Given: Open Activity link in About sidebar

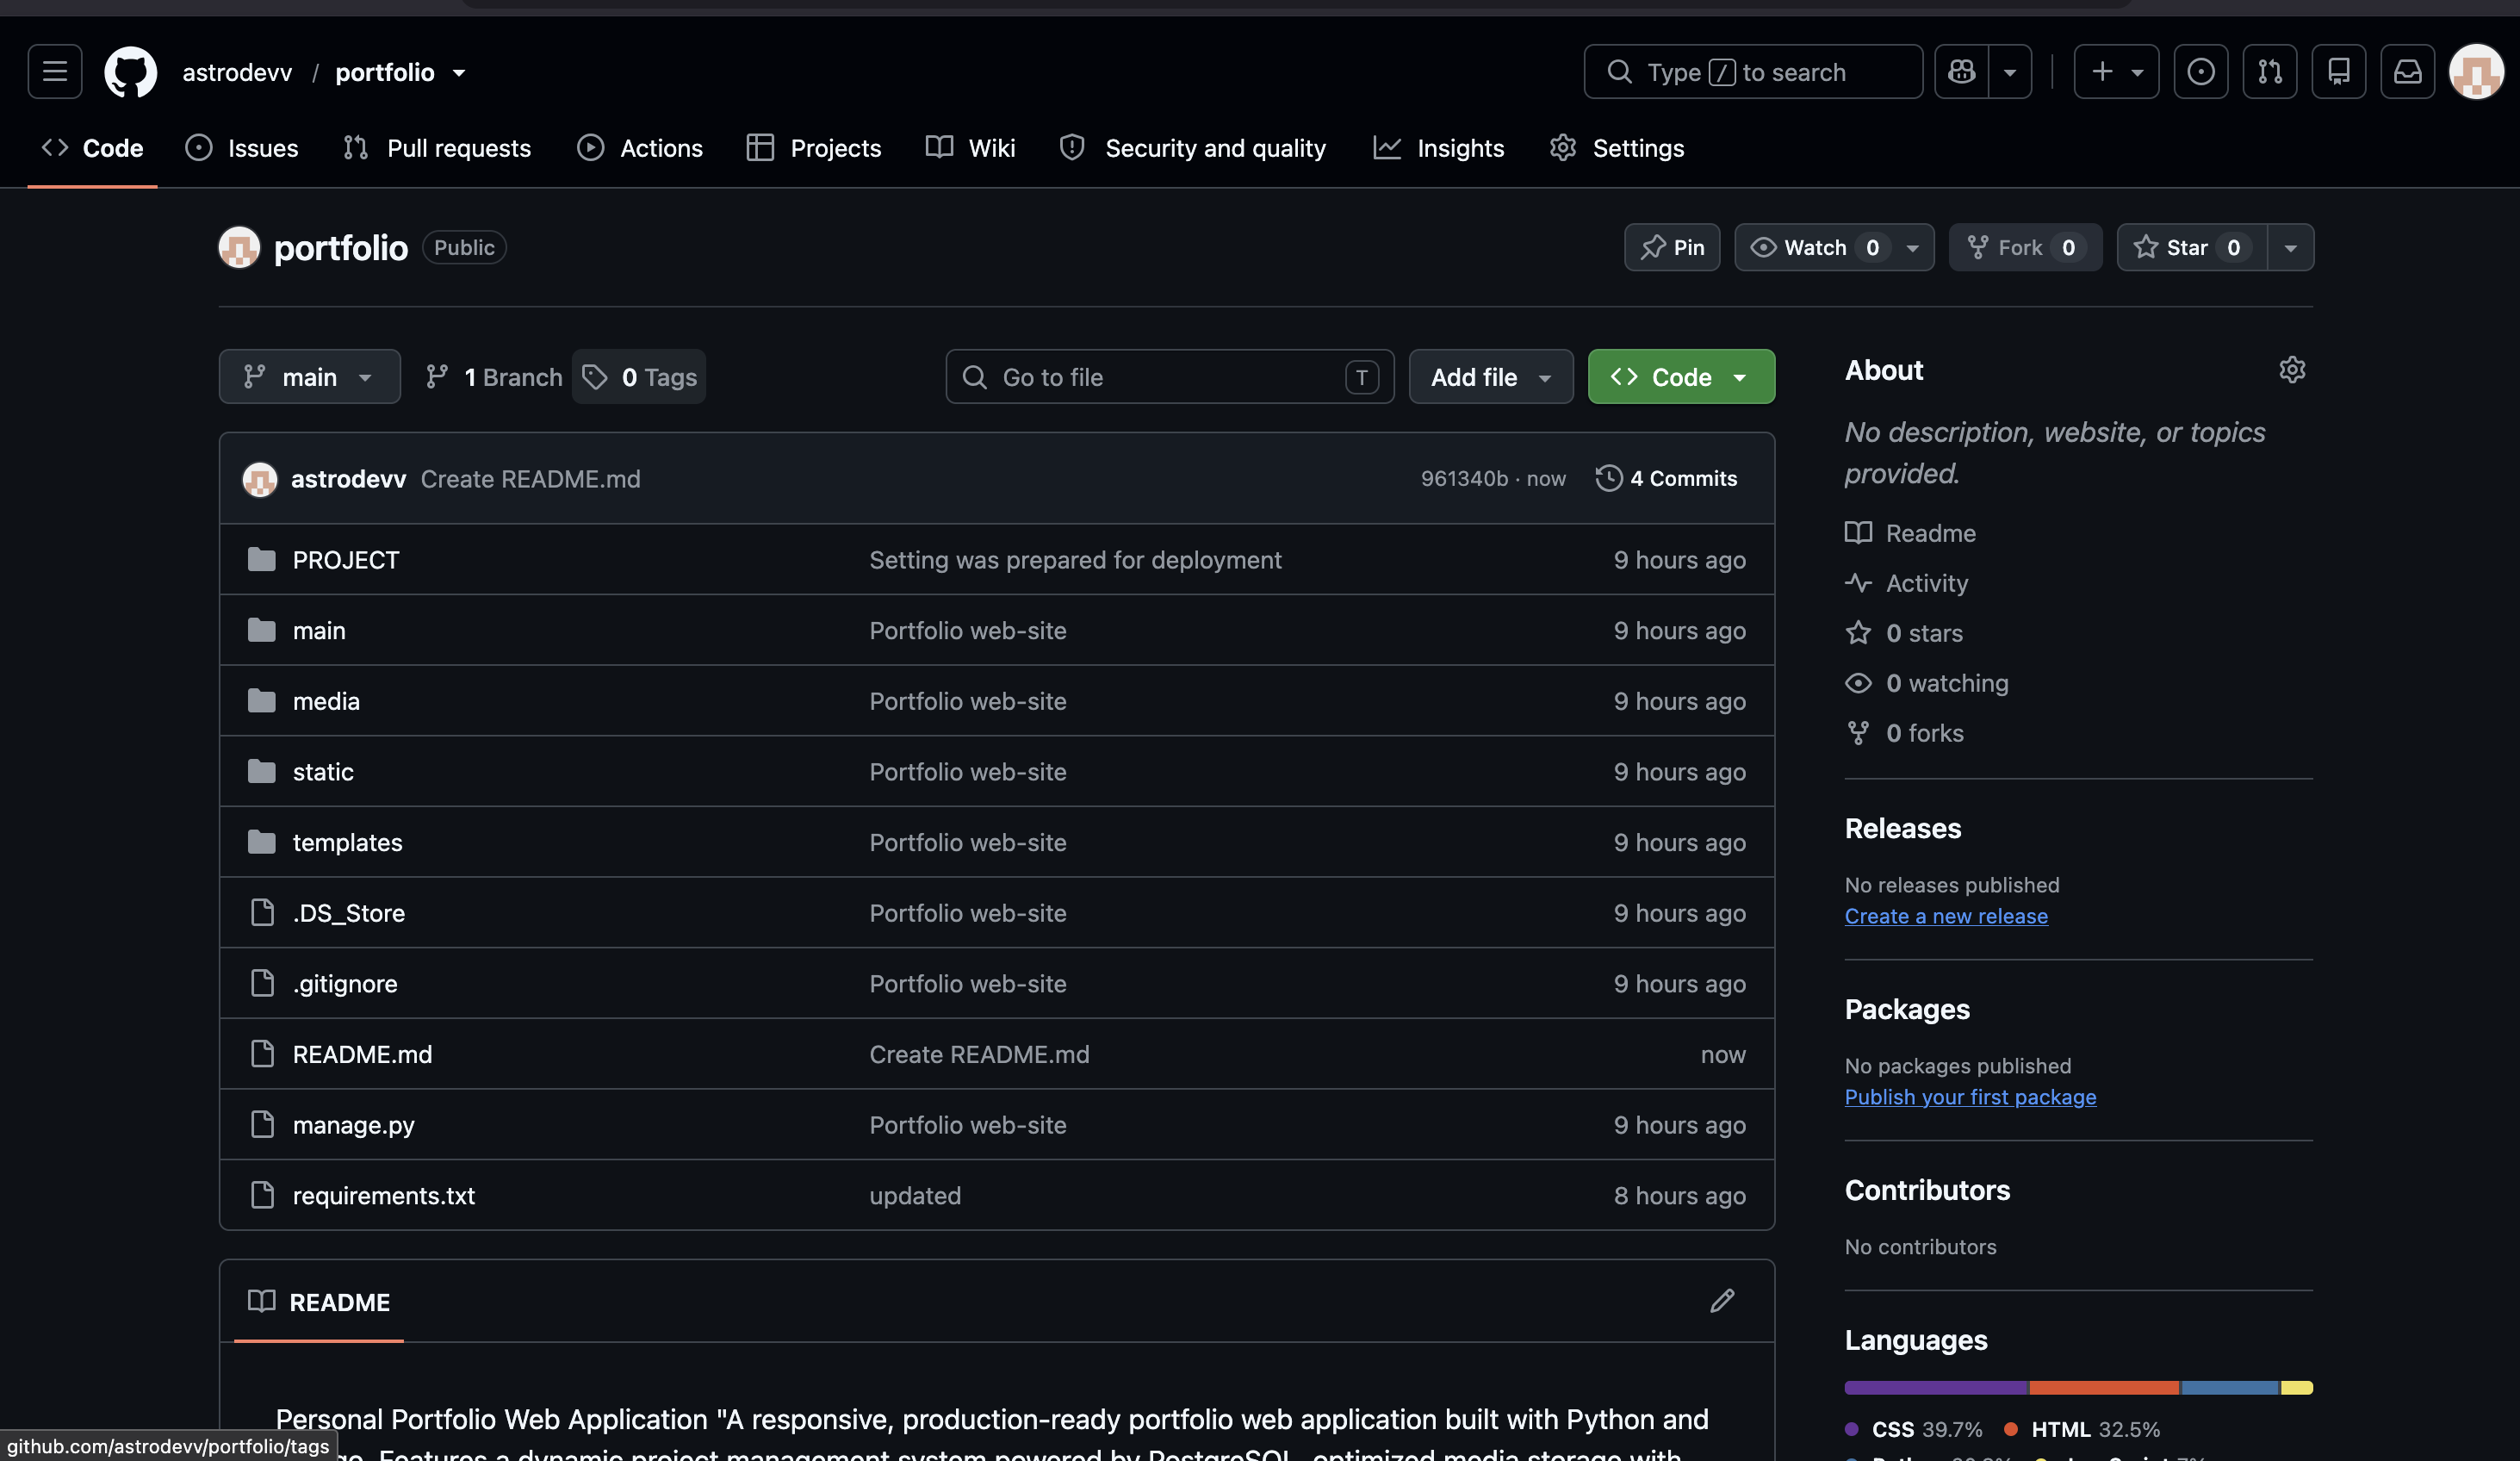Looking at the screenshot, I should [1907, 583].
